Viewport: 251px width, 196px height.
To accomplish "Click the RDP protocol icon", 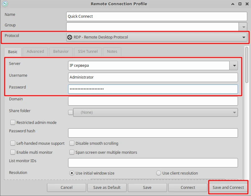I will pyautogui.click(x=70, y=37).
